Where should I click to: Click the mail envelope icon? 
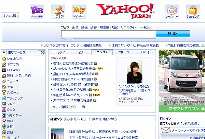pos(166,130)
